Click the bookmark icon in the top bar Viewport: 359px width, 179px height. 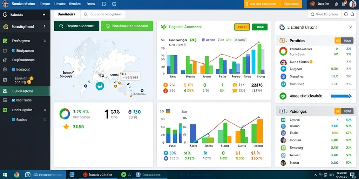(104, 4)
